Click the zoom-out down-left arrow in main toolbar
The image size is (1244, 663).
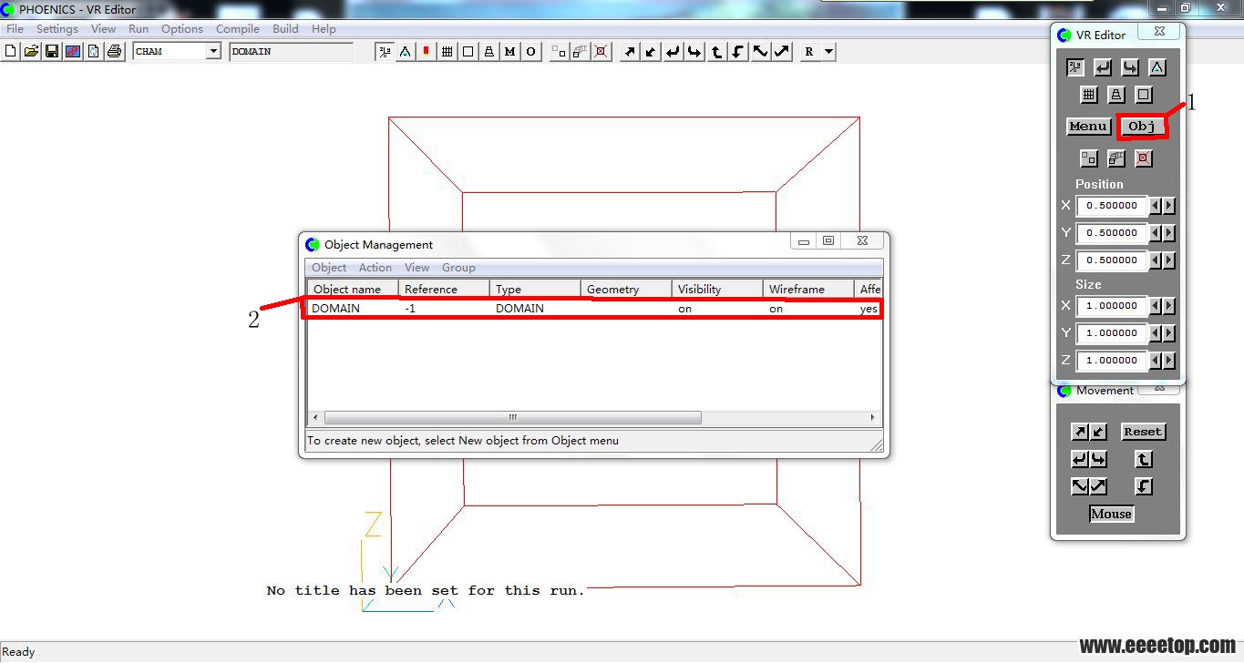point(651,52)
